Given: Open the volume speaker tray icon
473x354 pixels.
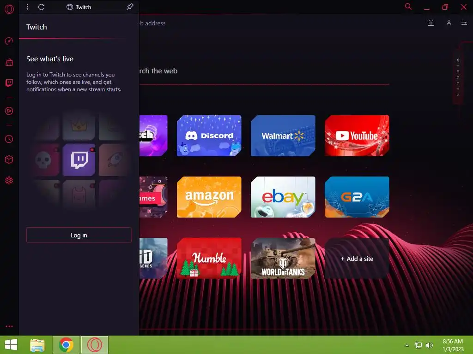Looking at the screenshot, I should coord(429,345).
